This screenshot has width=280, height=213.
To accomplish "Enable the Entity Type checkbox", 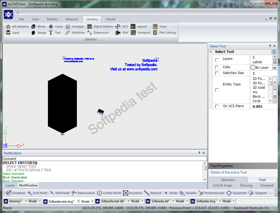I will (217, 90).
